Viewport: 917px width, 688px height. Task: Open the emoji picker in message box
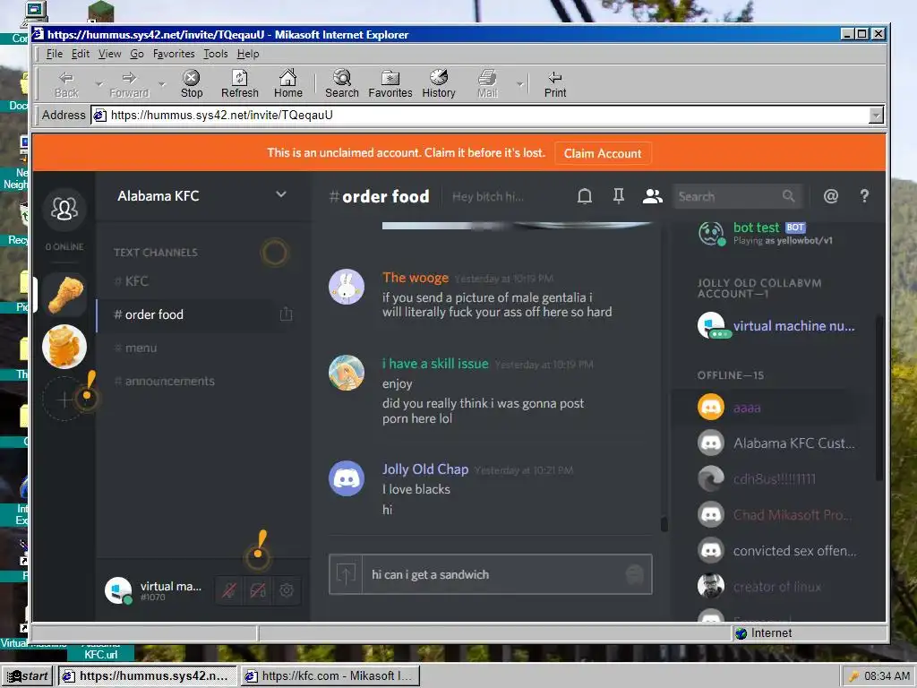point(635,574)
